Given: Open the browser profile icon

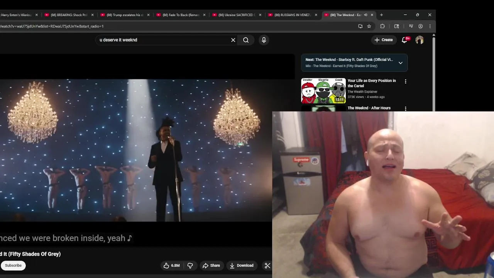Looking at the screenshot, I should (x=420, y=26).
